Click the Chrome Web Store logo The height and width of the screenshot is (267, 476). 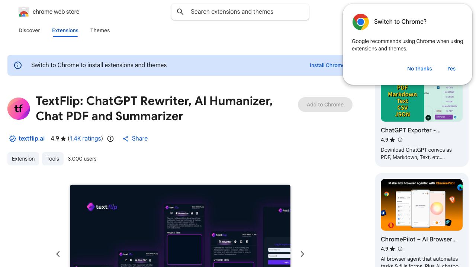coord(24,12)
